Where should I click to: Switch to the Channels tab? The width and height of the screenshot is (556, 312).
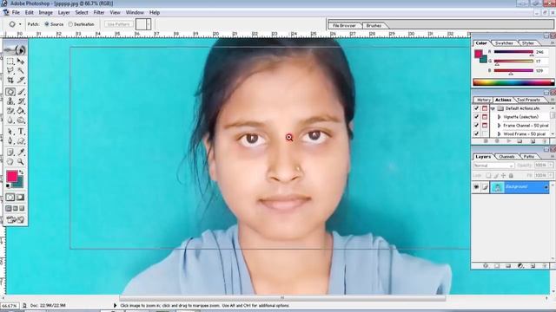(506, 156)
